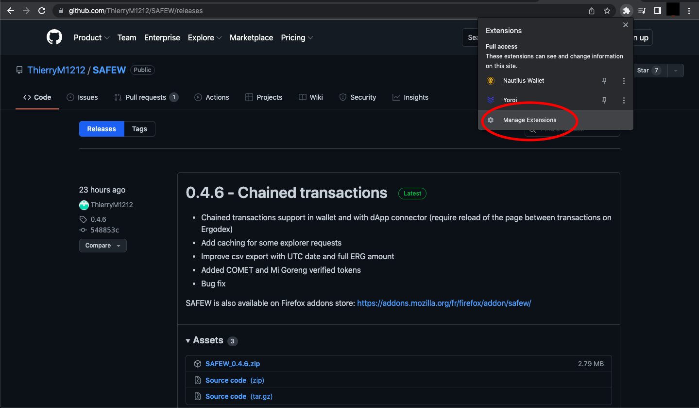Click the Latest release badge
Image resolution: width=699 pixels, height=408 pixels.
point(412,193)
